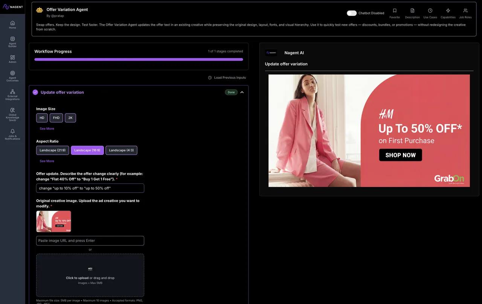Open the generated H&M offer image
482x304 pixels.
coord(369,131)
